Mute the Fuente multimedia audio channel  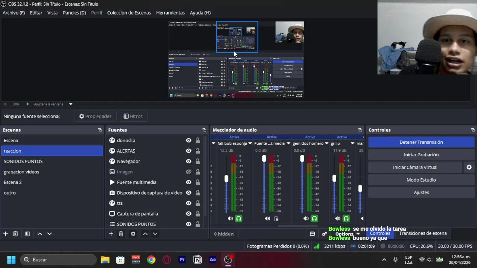click(267, 218)
